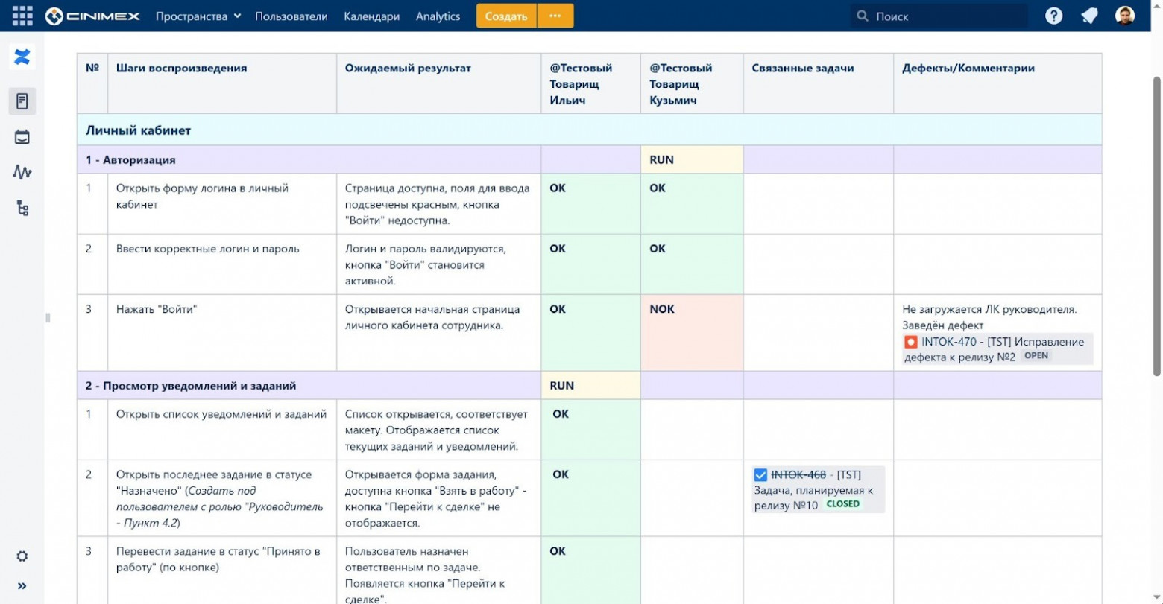This screenshot has height=604, width=1163.
Task: Click the Confluence logo in the left sidebar
Action: tap(22, 57)
